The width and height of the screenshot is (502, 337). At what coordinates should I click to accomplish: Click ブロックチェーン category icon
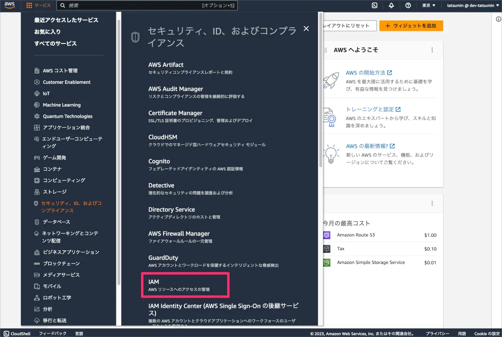pos(37,264)
